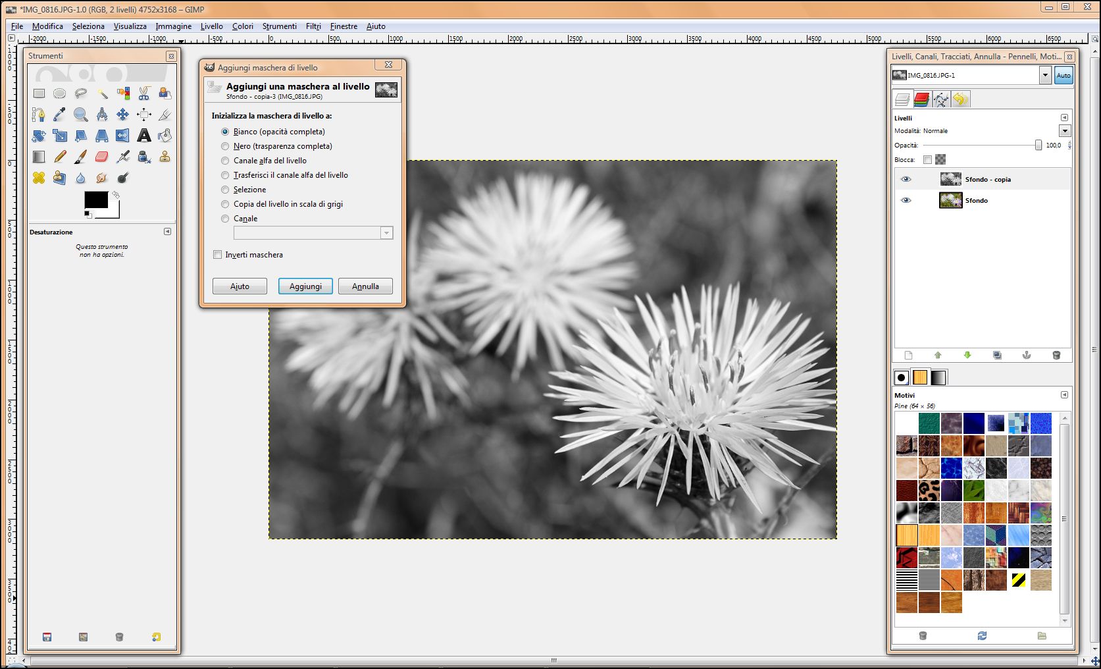Screen dimensions: 1101x669
Task: Open the Canale combo box
Action: click(313, 233)
